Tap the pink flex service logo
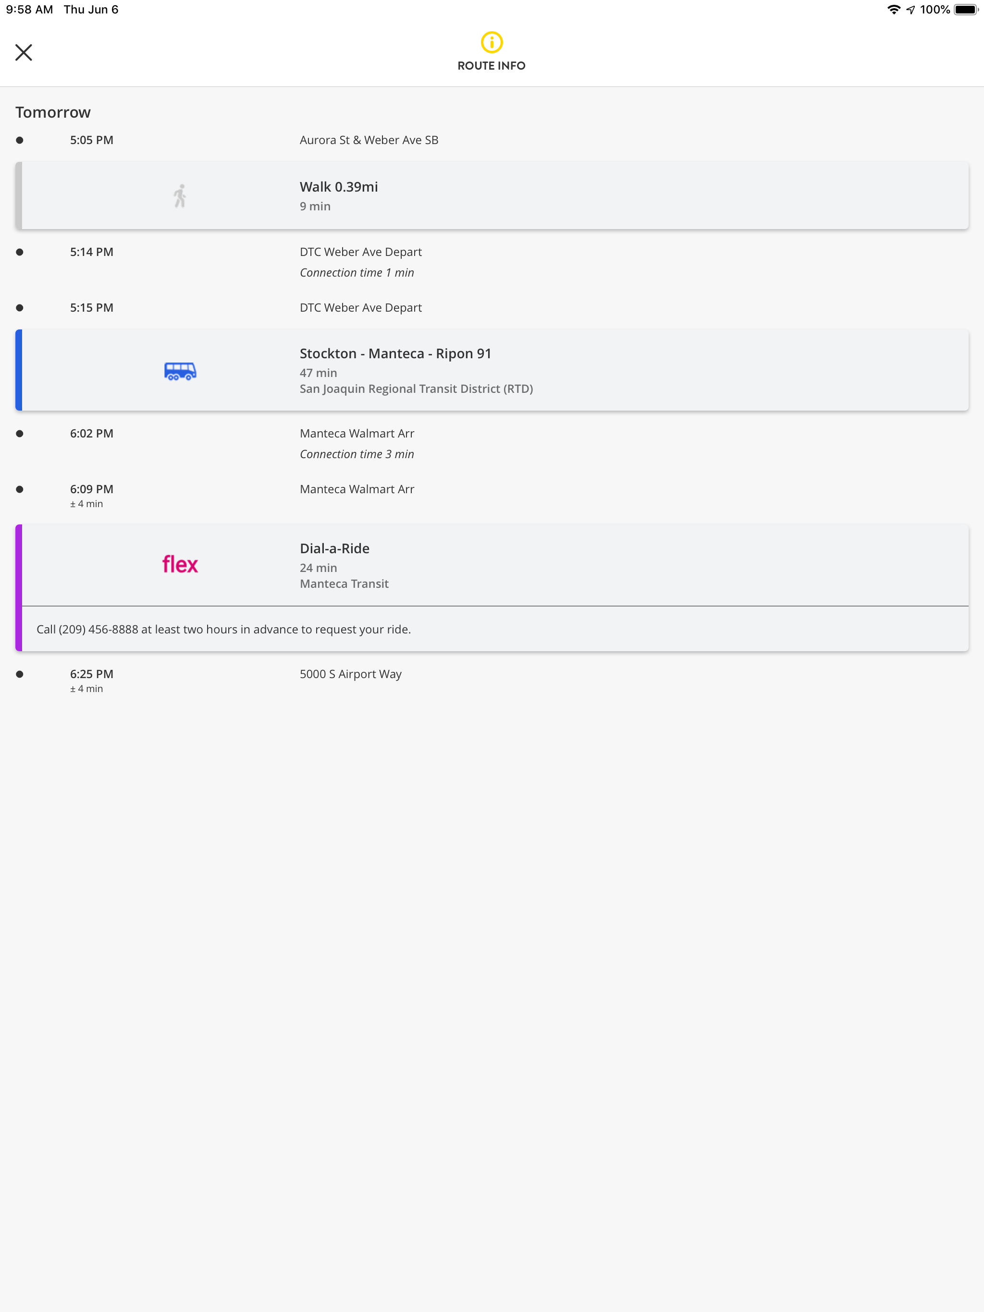This screenshot has width=984, height=1312. 180,564
